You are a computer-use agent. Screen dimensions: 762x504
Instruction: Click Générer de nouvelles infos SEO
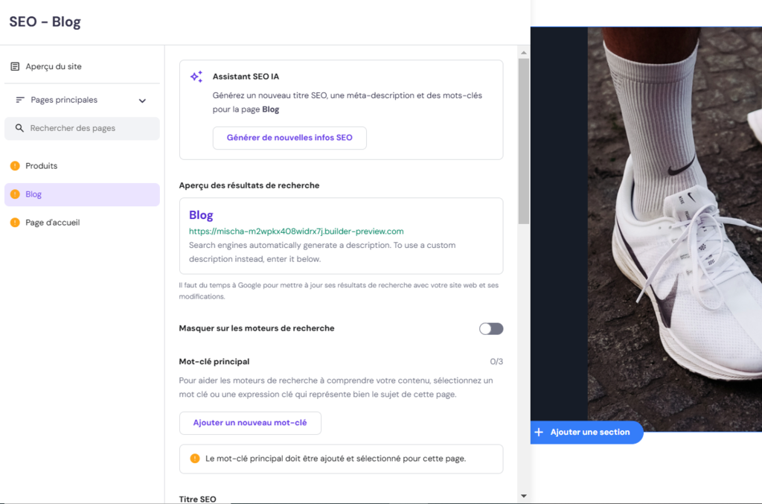click(289, 138)
